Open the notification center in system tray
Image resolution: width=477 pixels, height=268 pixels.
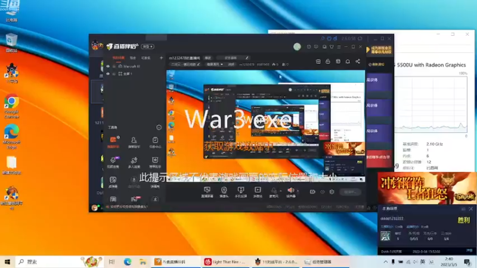pos(467,261)
